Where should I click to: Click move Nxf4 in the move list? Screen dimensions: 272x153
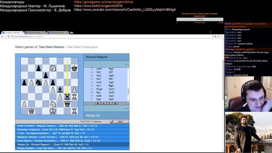[x=99, y=96]
